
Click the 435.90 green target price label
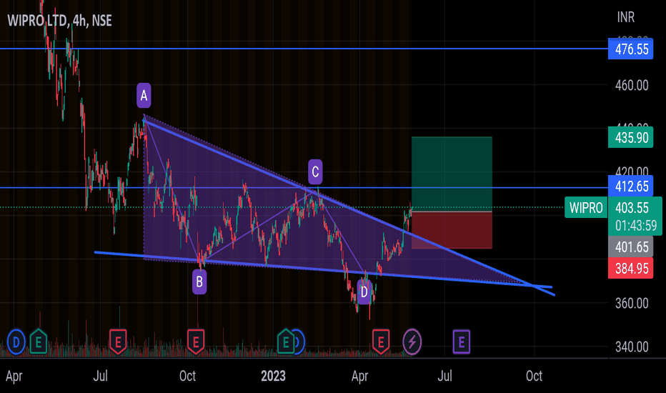pos(631,137)
